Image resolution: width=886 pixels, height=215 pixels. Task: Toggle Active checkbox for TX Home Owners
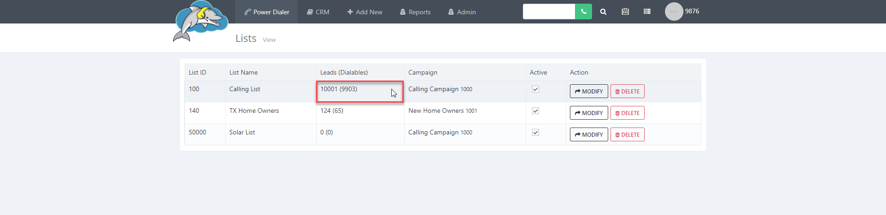[535, 111]
